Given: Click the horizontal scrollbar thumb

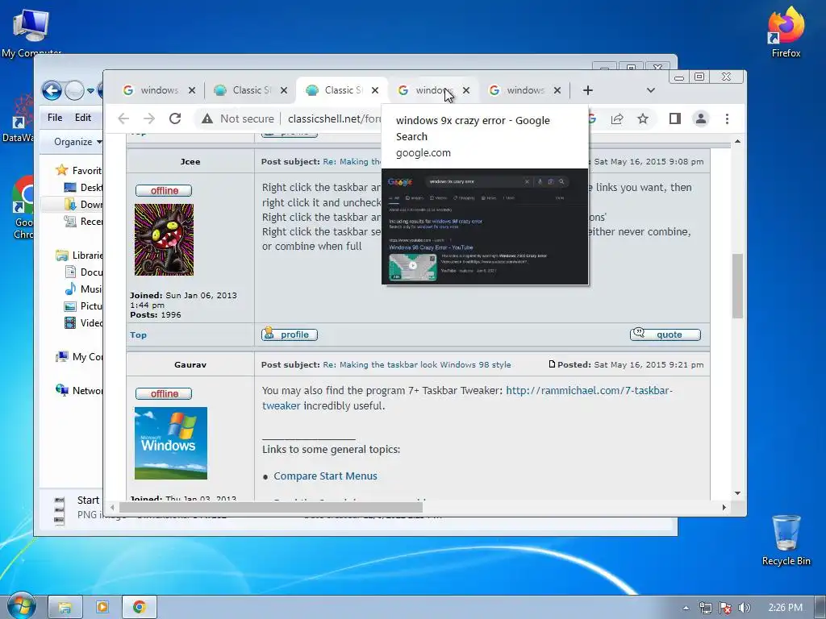Looking at the screenshot, I should [x=271, y=508].
